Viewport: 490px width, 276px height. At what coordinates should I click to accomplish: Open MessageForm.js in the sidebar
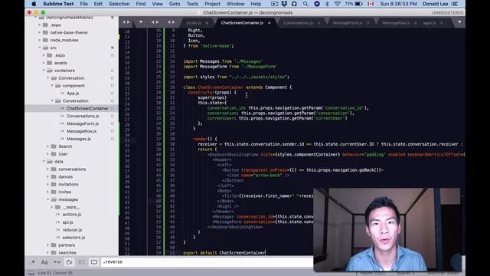(83, 123)
